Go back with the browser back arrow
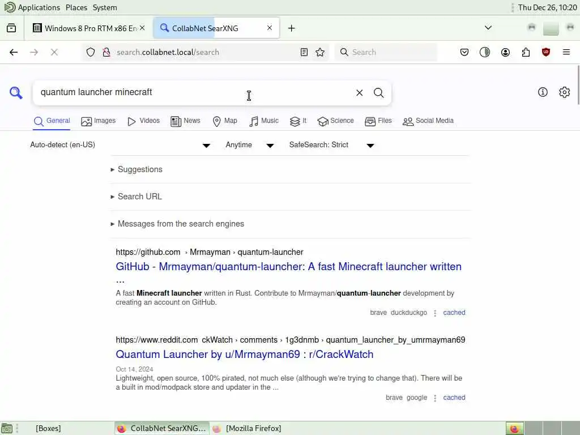 coord(14,52)
